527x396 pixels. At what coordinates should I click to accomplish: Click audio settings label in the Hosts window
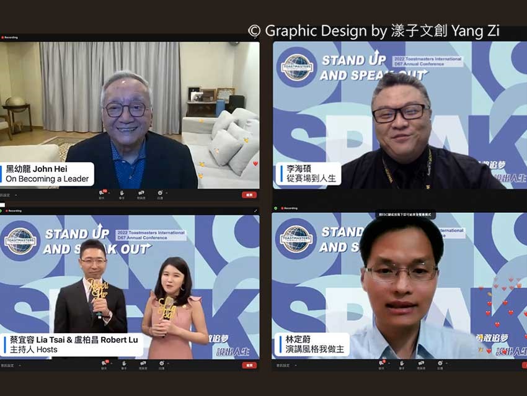click(7, 366)
